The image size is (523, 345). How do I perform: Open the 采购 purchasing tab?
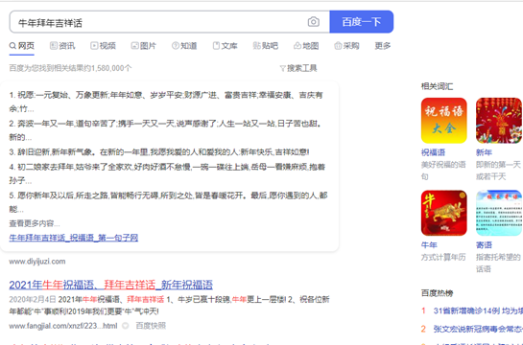click(346, 46)
